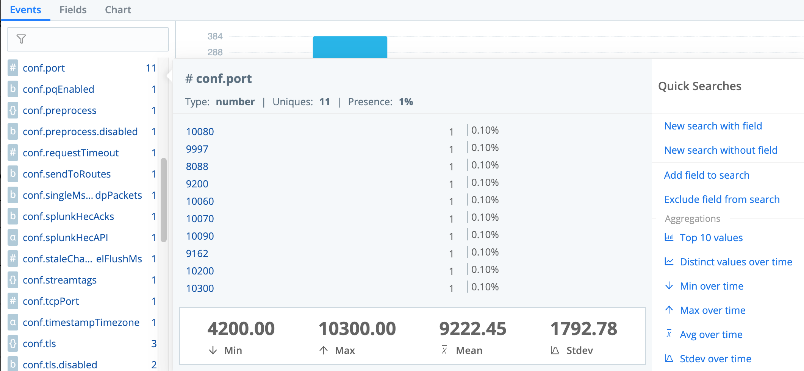Screen dimensions: 804x371
Task: Click New search with field
Action: (713, 126)
